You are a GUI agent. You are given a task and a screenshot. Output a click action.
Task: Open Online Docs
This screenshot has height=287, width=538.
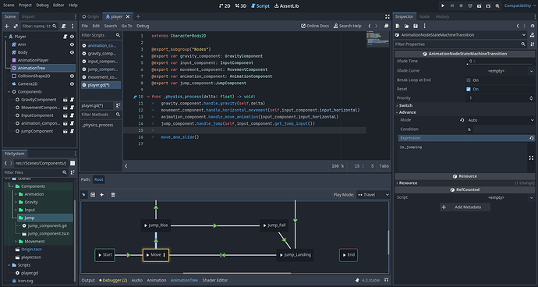pos(315,26)
